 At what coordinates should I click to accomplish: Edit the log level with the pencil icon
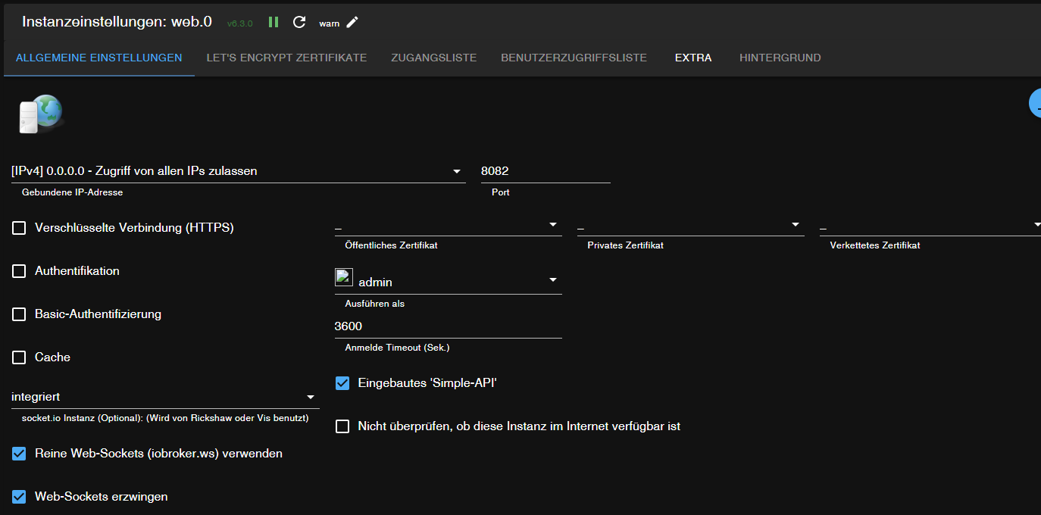pyautogui.click(x=352, y=22)
